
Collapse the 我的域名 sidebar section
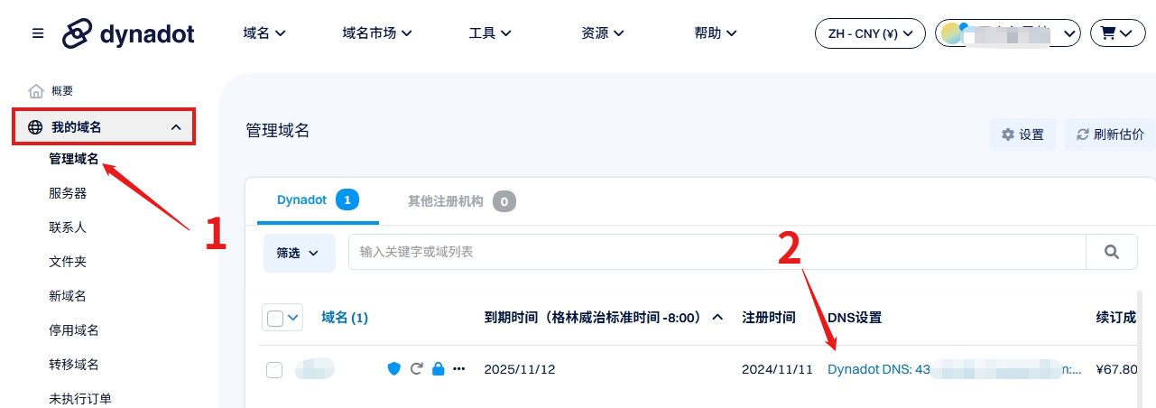175,127
